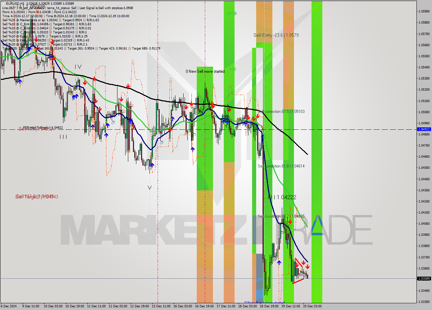Click the blue up arrow near 19 Dec 11:00
The height and width of the screenshot is (310, 432).
coord(279,262)
